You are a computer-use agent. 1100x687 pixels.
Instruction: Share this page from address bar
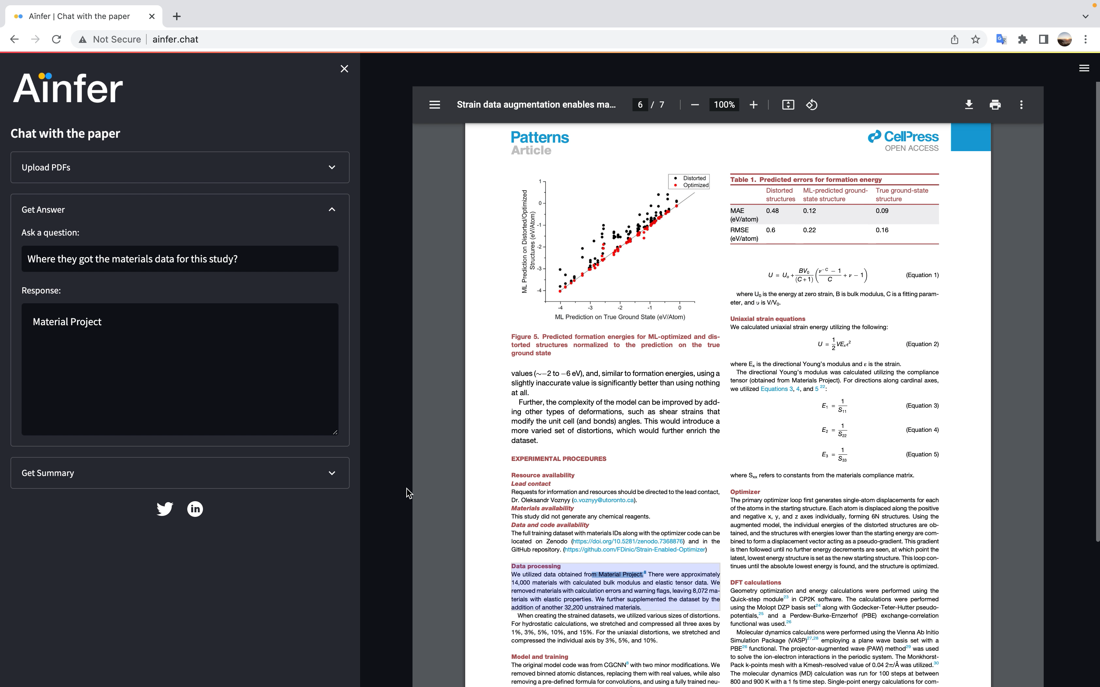coord(955,40)
